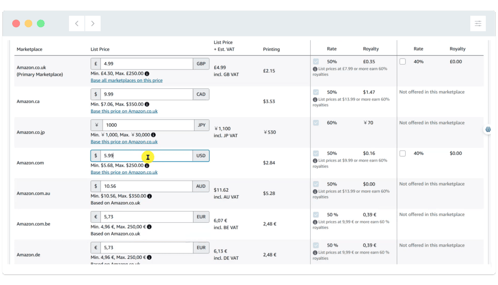Toggle the 50% rate checkbox for Amazon.com

point(316,153)
